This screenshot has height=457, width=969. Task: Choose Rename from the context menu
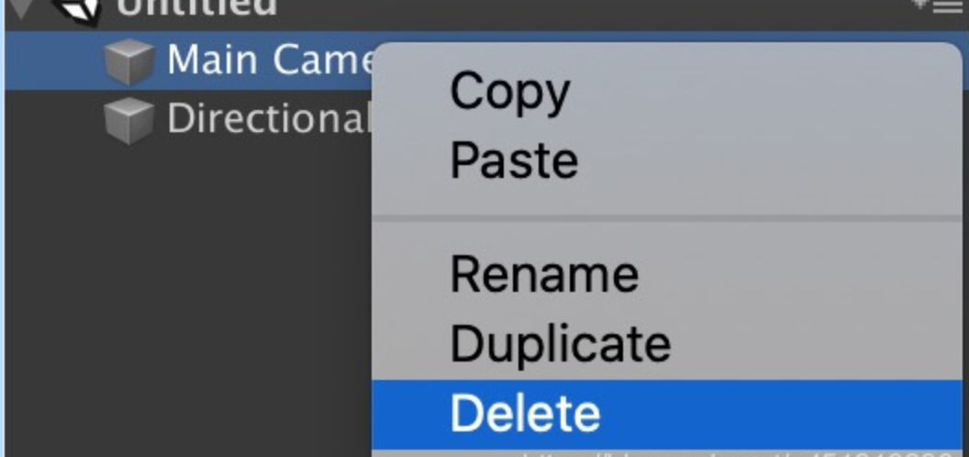(x=544, y=273)
